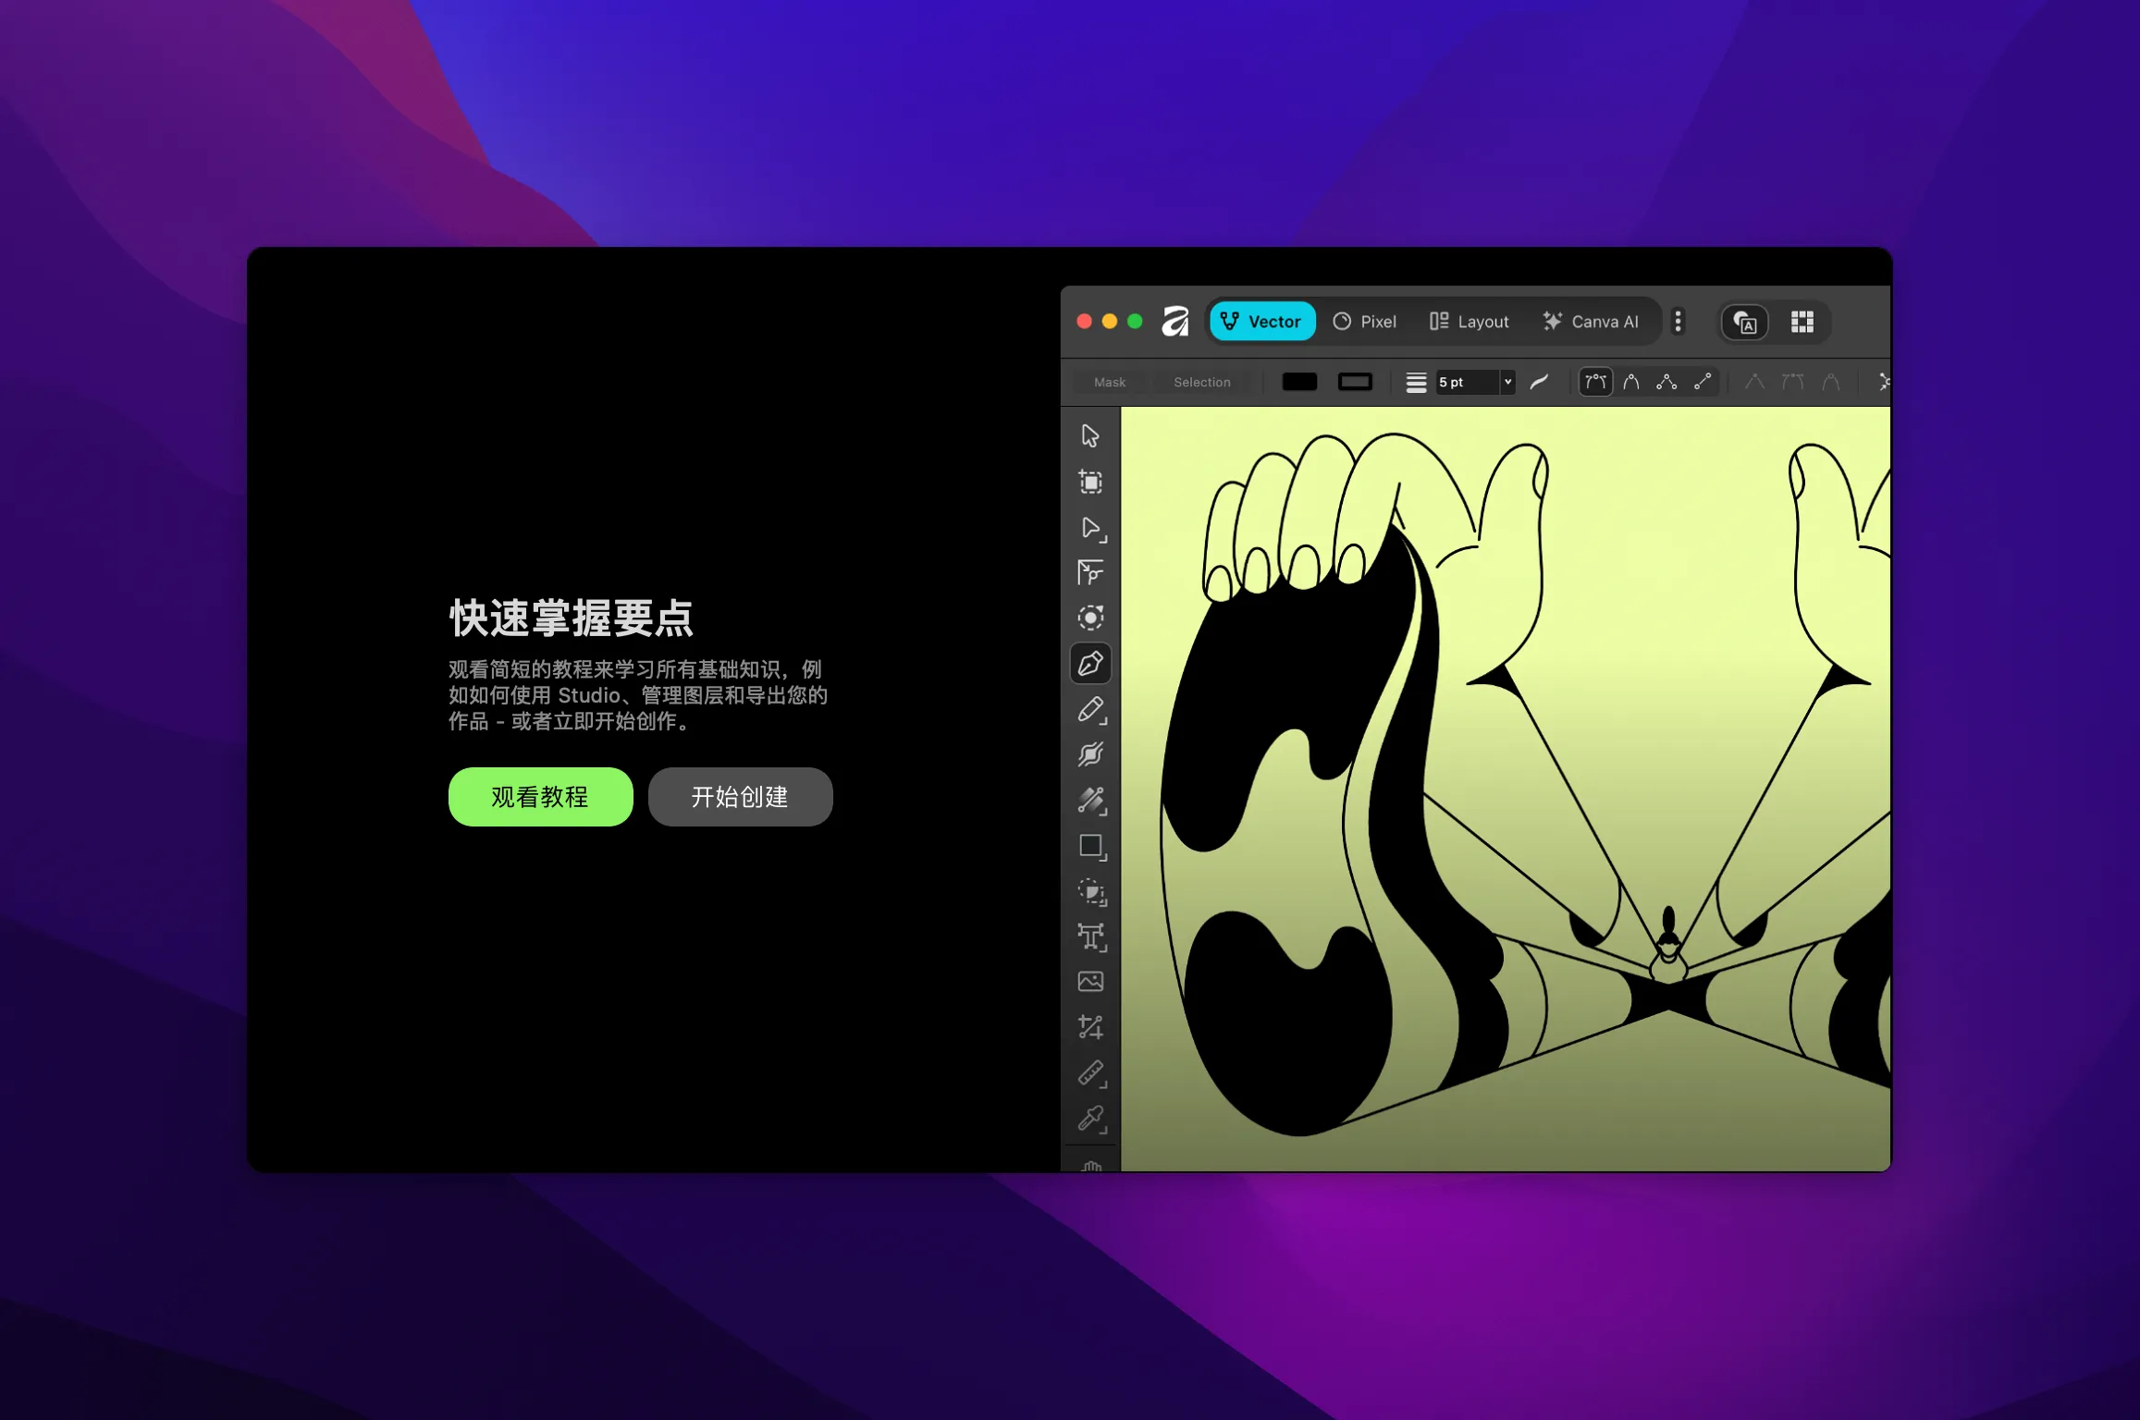Switch to the Vector studio tab
The width and height of the screenshot is (2140, 1420).
pyautogui.click(x=1261, y=322)
